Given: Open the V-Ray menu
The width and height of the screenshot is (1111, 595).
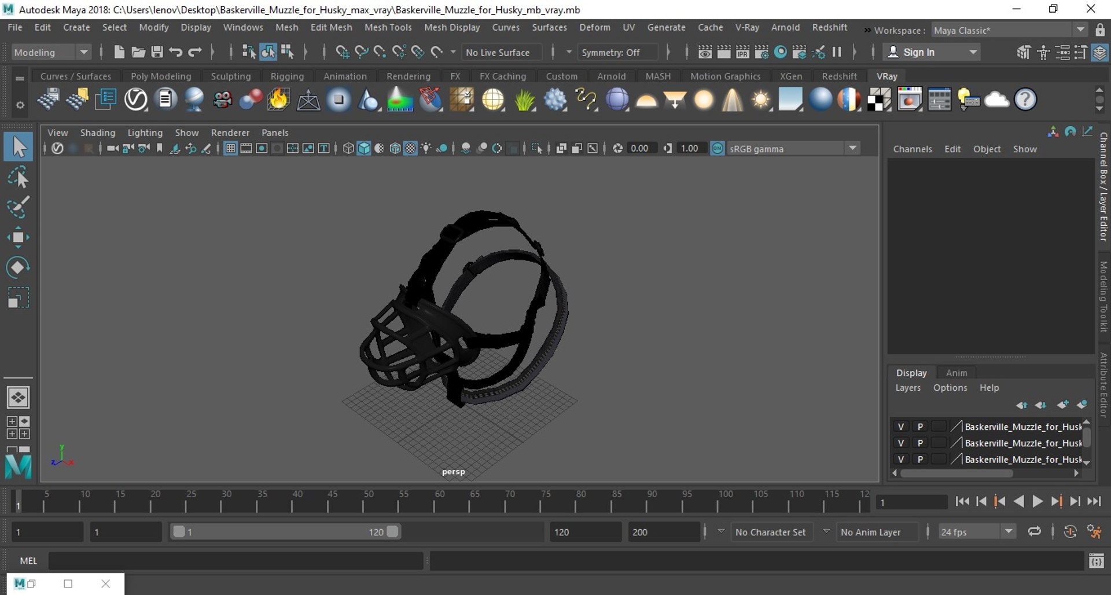Looking at the screenshot, I should coord(746,27).
